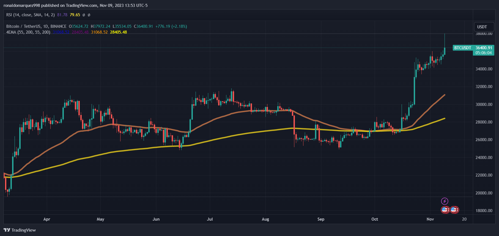This screenshot has width=499, height=236.
Task: Click the 24000.00 price axis label
Action: point(484,157)
